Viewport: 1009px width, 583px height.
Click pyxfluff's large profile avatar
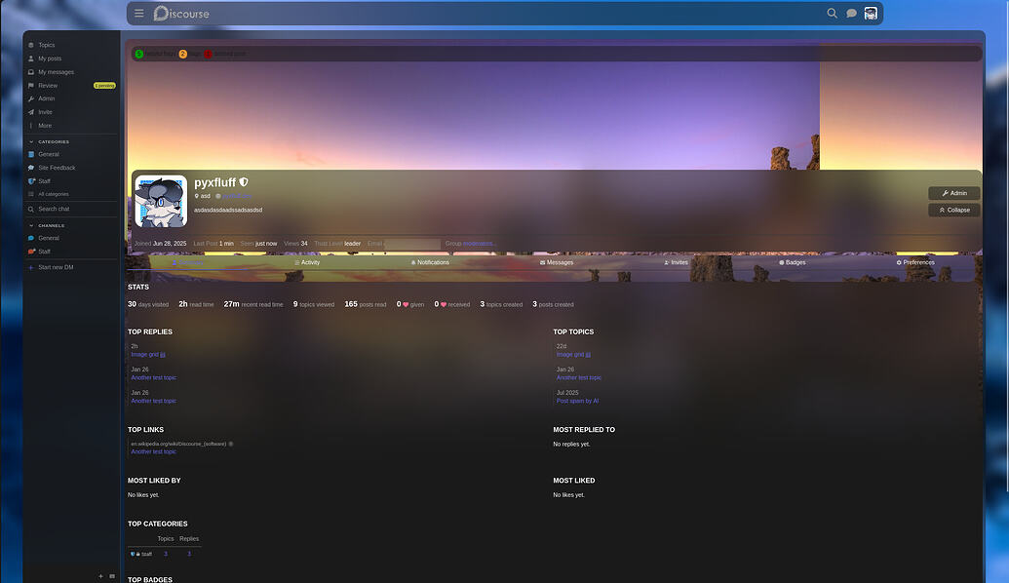pyautogui.click(x=161, y=201)
